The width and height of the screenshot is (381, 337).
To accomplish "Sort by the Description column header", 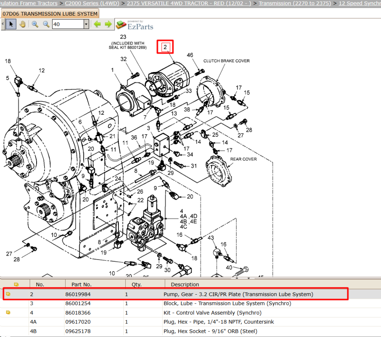I will coord(185,284).
